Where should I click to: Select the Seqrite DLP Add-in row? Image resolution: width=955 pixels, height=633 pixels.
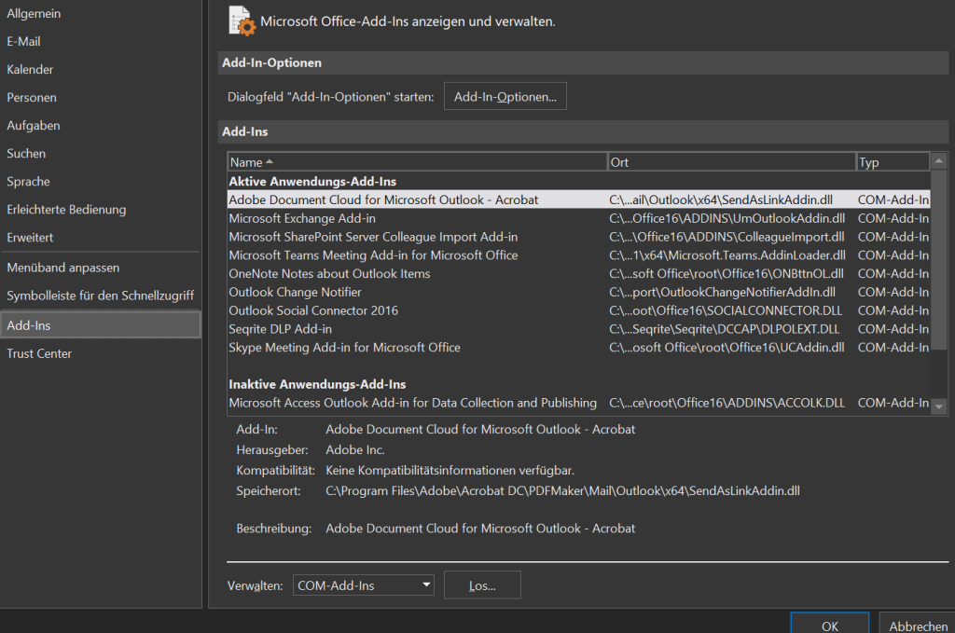tap(578, 329)
